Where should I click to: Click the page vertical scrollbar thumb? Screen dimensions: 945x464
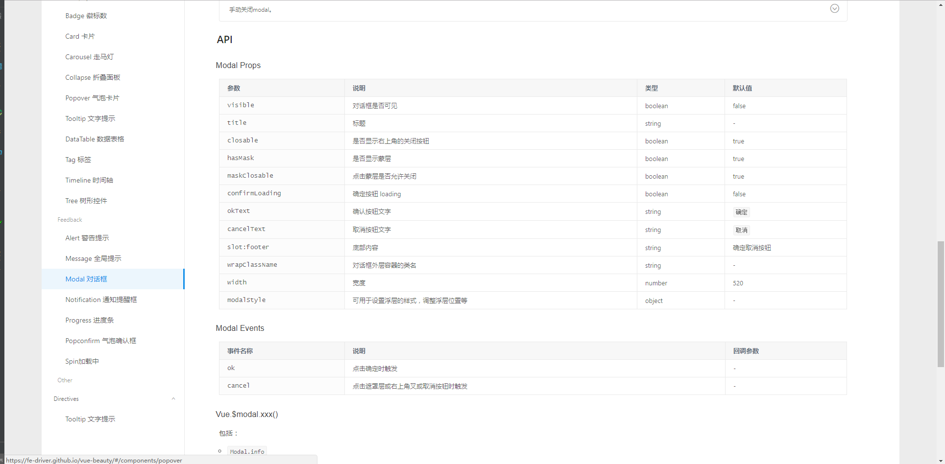click(x=941, y=304)
